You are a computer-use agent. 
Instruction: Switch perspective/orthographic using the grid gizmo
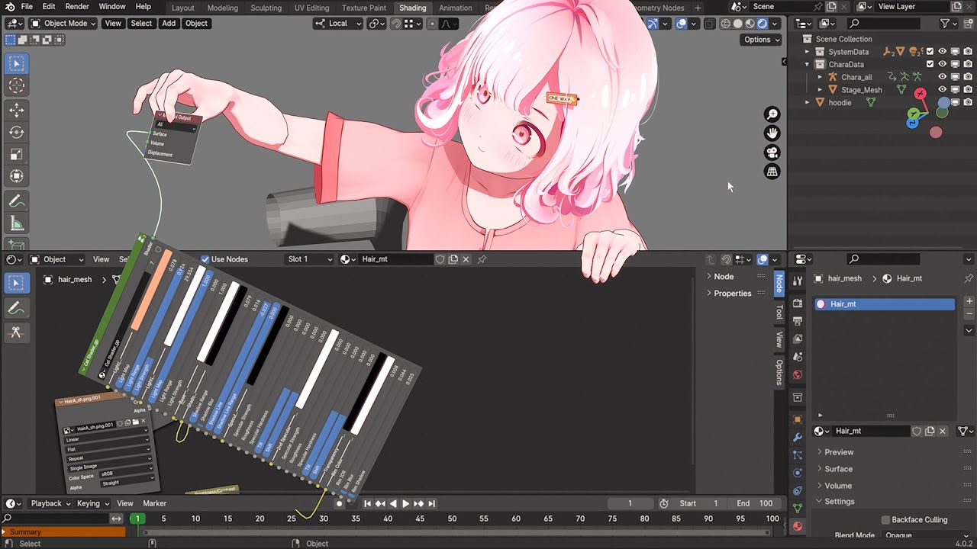click(x=772, y=172)
